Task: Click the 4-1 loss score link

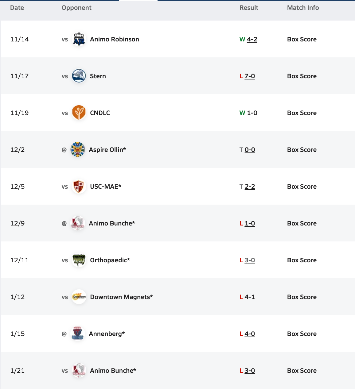Action: (250, 297)
